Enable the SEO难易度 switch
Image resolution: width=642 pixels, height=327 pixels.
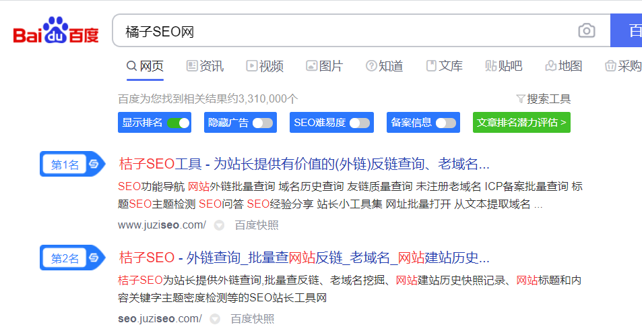(x=360, y=123)
